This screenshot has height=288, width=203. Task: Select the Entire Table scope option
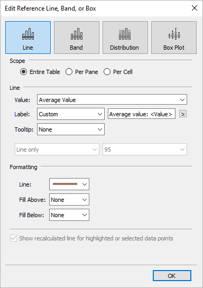click(x=40, y=72)
